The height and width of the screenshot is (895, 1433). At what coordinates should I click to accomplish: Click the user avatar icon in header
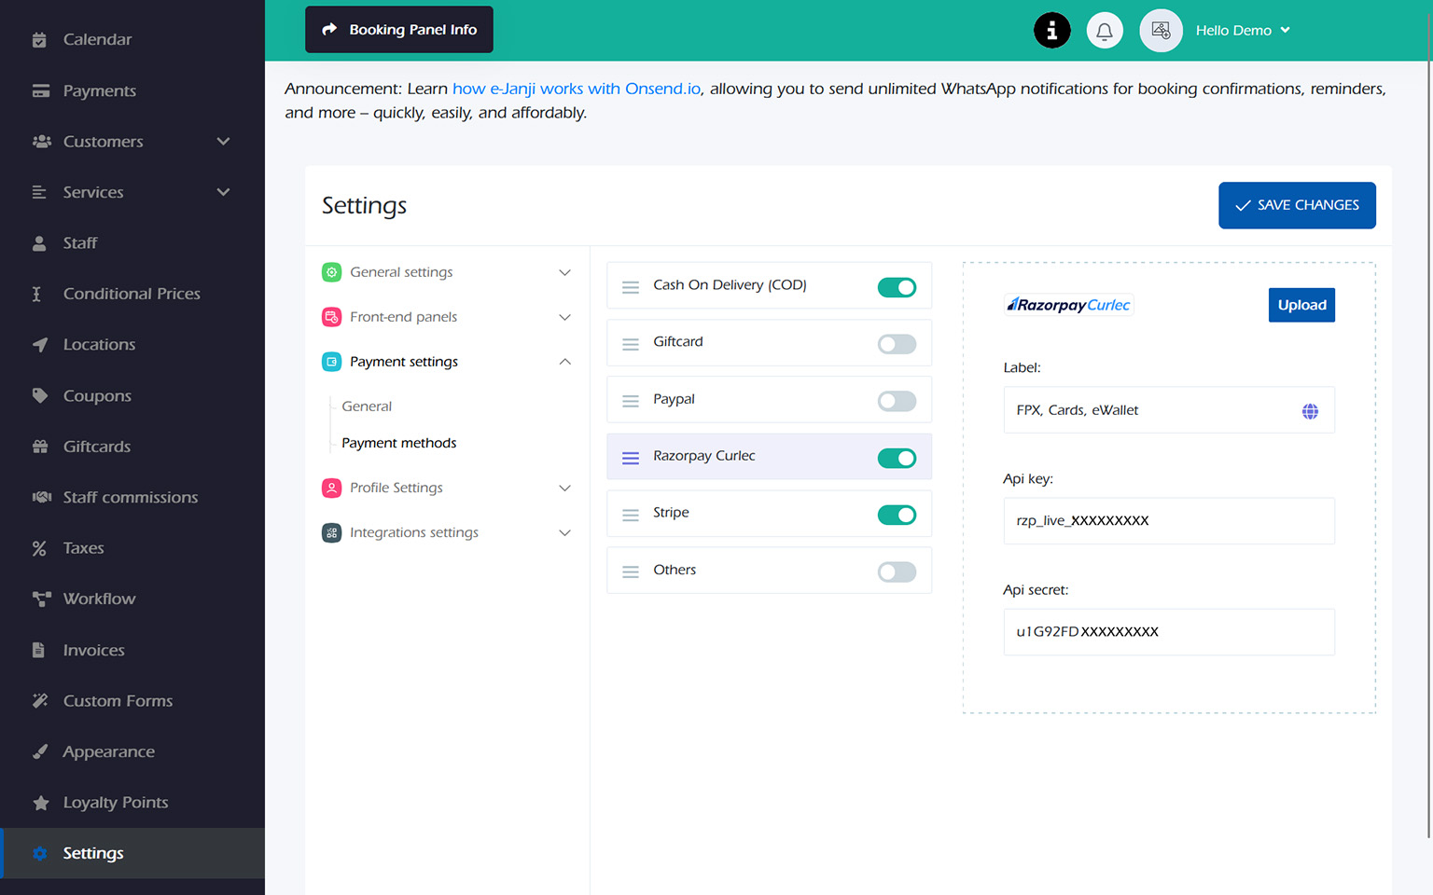point(1161,31)
